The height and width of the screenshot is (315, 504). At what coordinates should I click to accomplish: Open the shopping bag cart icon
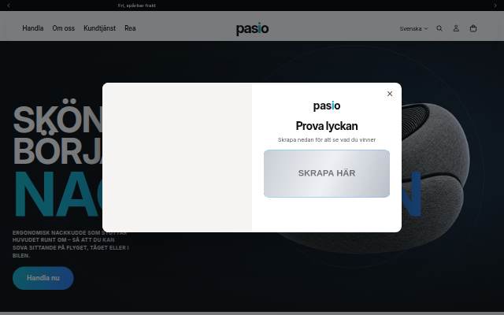click(x=472, y=28)
